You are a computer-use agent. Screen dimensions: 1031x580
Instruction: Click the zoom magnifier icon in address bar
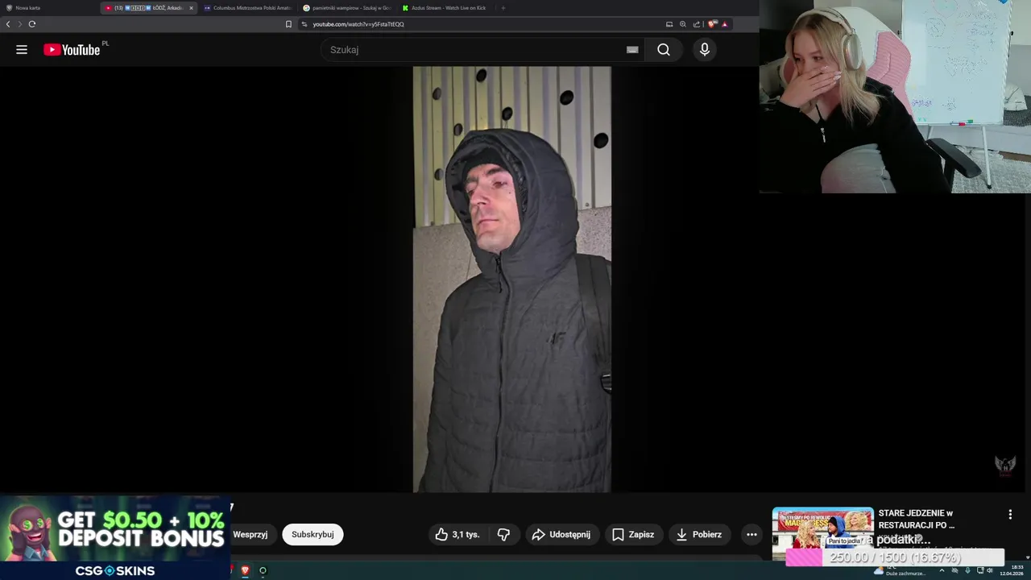[683, 24]
